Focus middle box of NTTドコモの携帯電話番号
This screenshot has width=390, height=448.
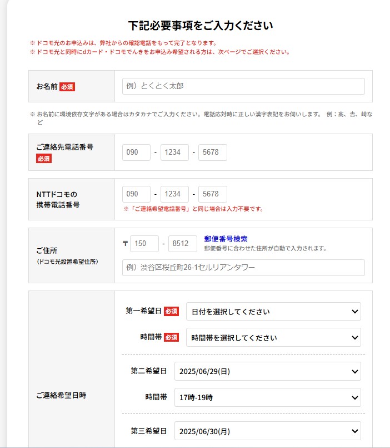click(174, 194)
